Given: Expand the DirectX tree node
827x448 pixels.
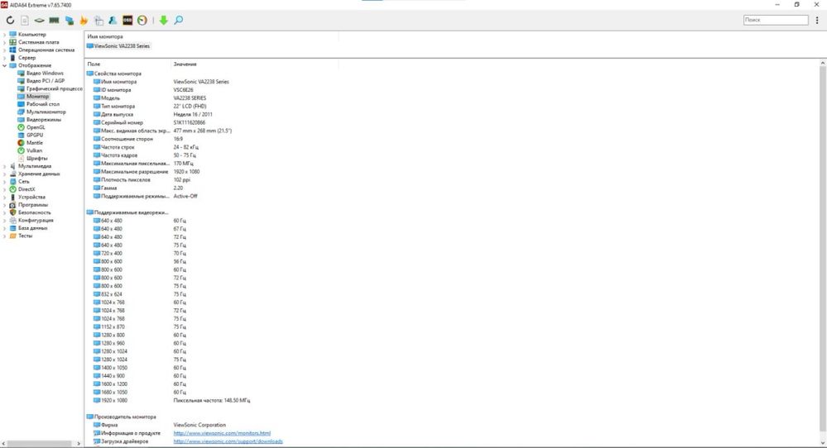Looking at the screenshot, I should (x=5, y=189).
